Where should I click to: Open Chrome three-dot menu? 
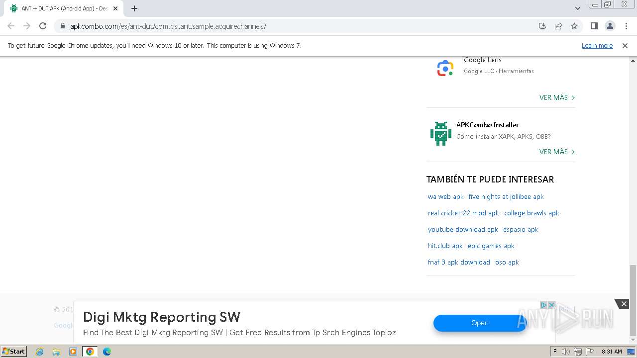pyautogui.click(x=625, y=26)
